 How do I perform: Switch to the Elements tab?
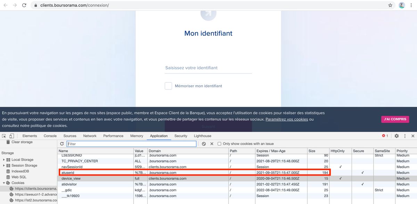(30, 136)
